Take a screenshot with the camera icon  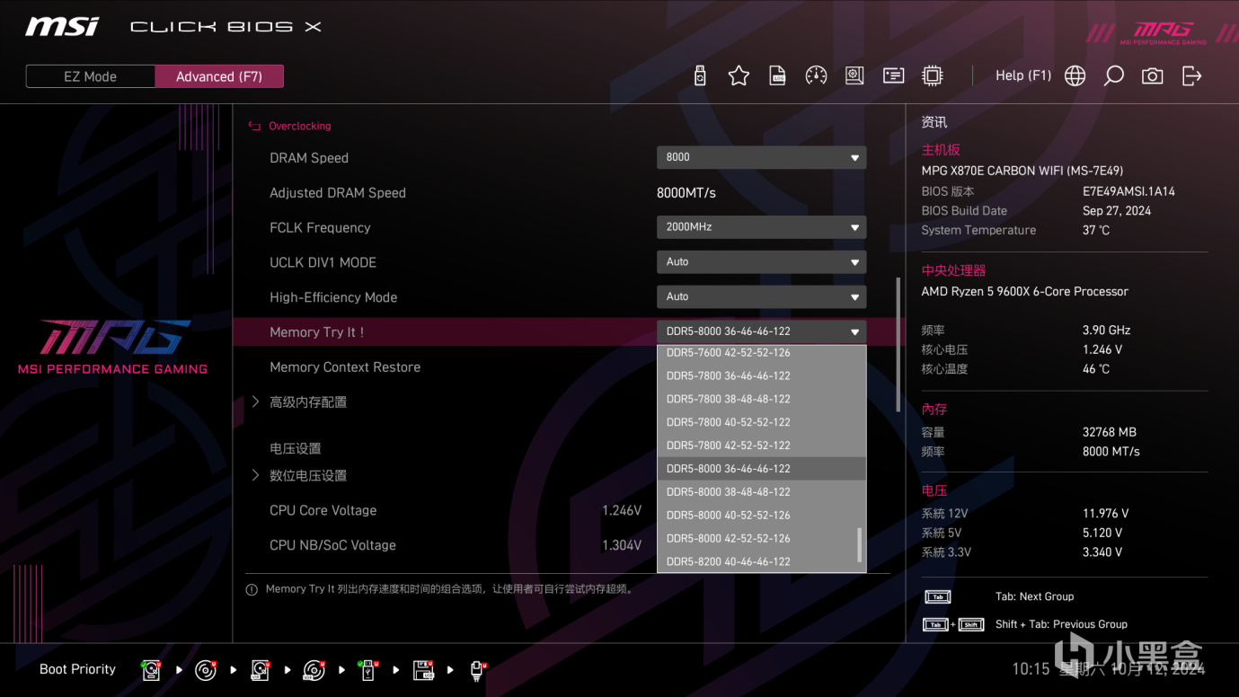(1152, 76)
